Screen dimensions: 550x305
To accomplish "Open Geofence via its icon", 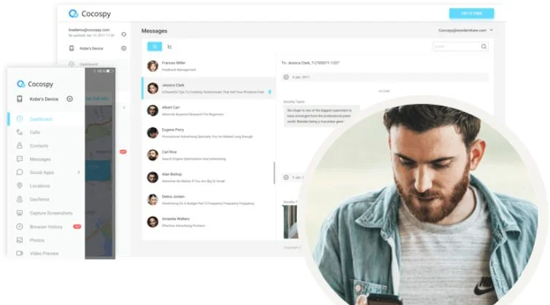I will [20, 199].
